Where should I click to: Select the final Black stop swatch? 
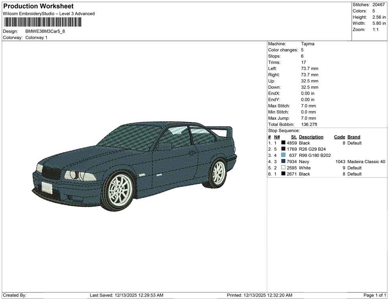pos(283,174)
